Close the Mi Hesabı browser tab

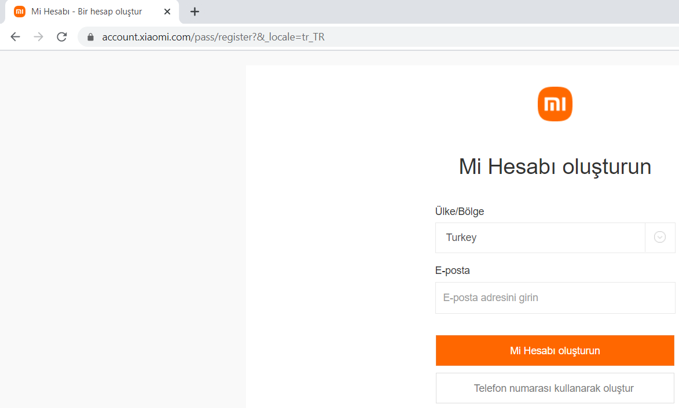point(167,12)
